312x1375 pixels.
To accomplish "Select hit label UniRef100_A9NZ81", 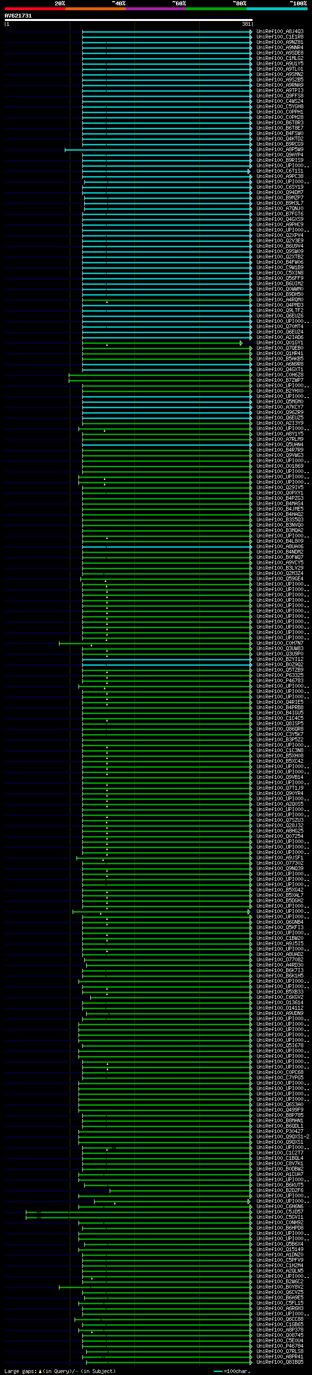I will (x=280, y=42).
